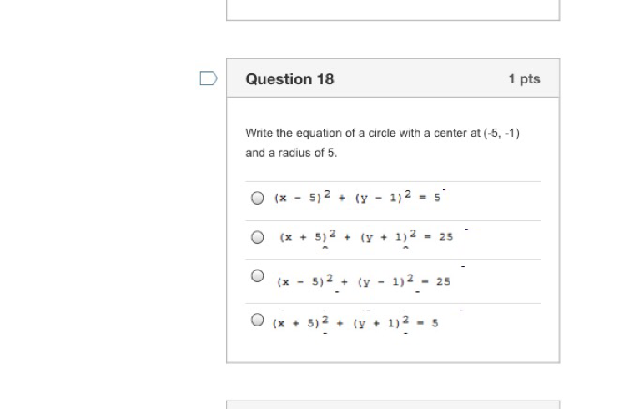
Task: Select radio for (x - 5)² + (y - 1)² = 5
Action: tap(258, 198)
